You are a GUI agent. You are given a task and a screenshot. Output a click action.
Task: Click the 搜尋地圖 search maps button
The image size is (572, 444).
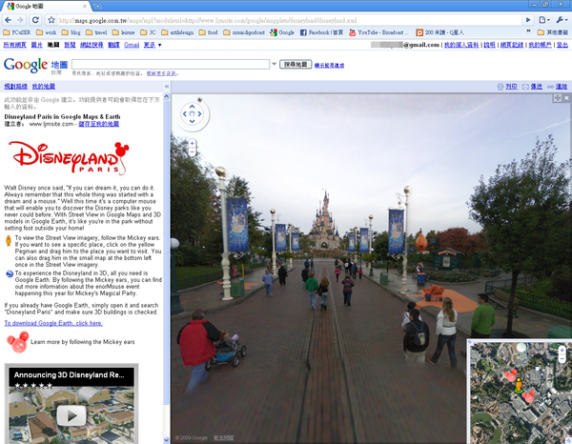pos(296,65)
